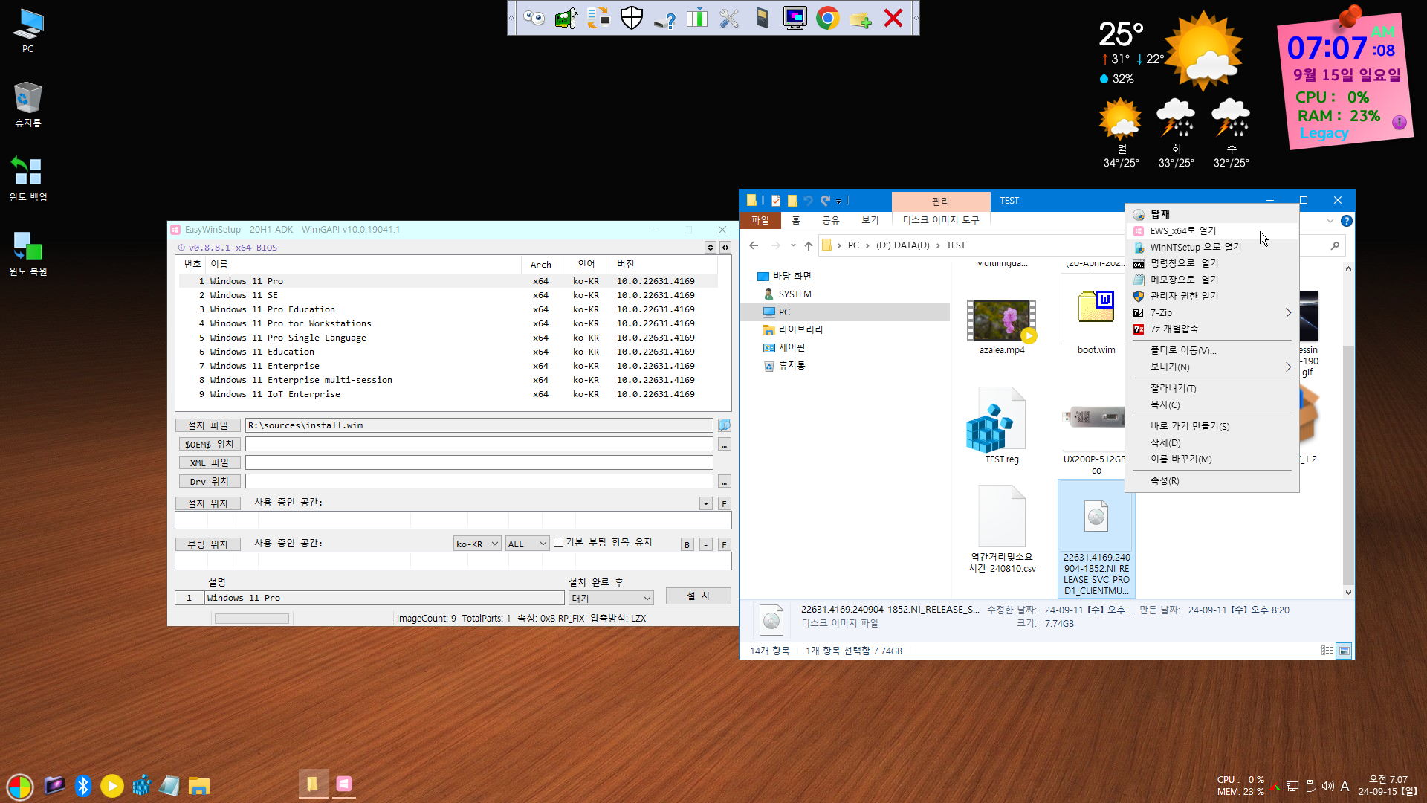Open the 보기 ribbon tab
Viewport: 1427px width, 803px height.
(870, 220)
